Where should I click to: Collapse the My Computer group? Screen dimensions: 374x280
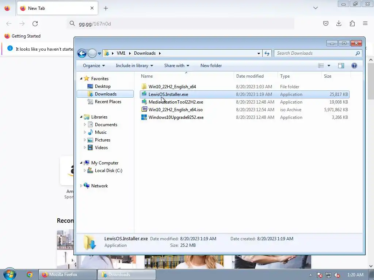(x=81, y=163)
